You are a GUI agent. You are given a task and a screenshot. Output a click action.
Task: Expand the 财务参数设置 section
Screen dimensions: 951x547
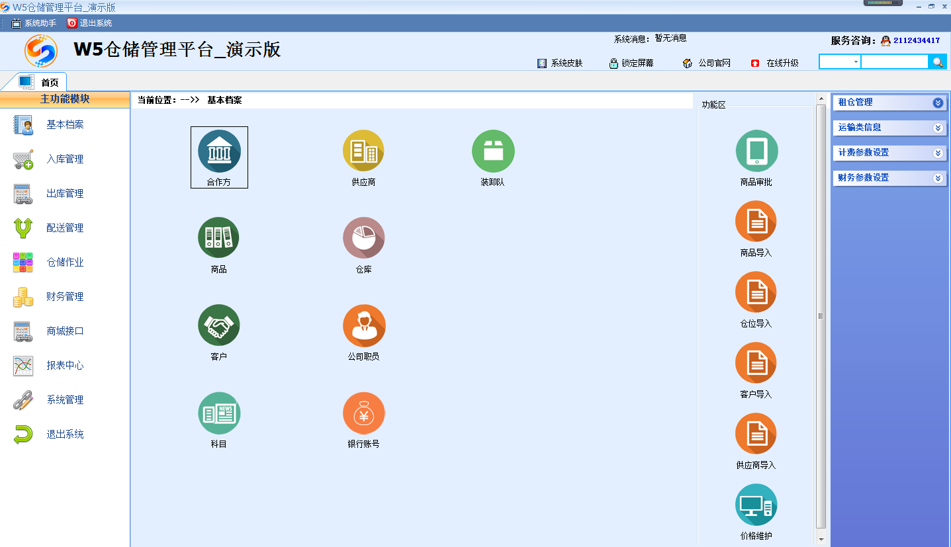point(937,178)
